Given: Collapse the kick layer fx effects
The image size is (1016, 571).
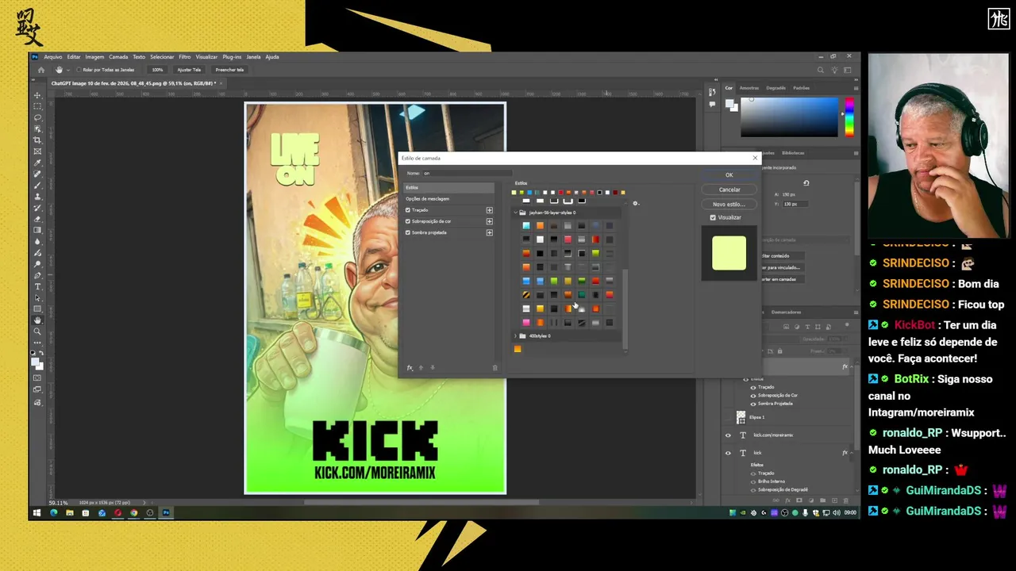Looking at the screenshot, I should 852,453.
